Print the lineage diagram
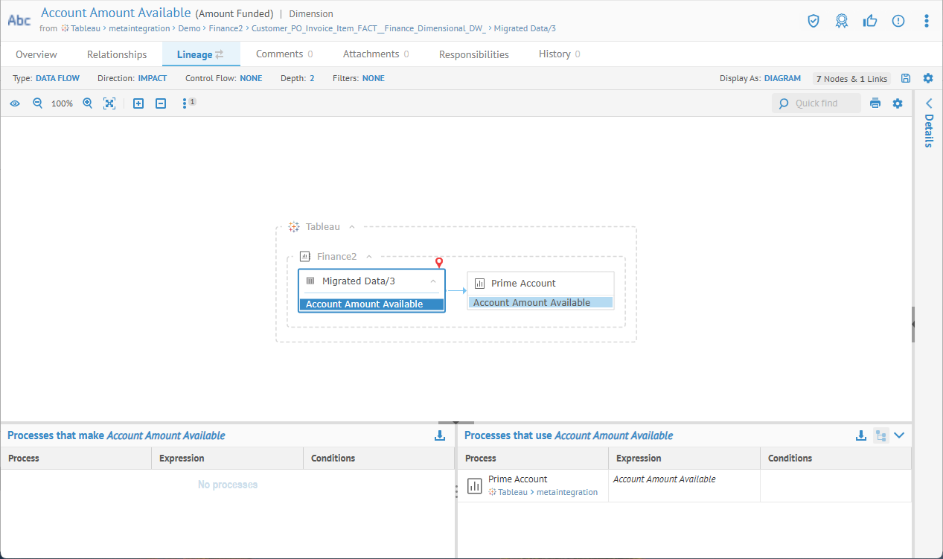The width and height of the screenshot is (943, 559). [875, 103]
